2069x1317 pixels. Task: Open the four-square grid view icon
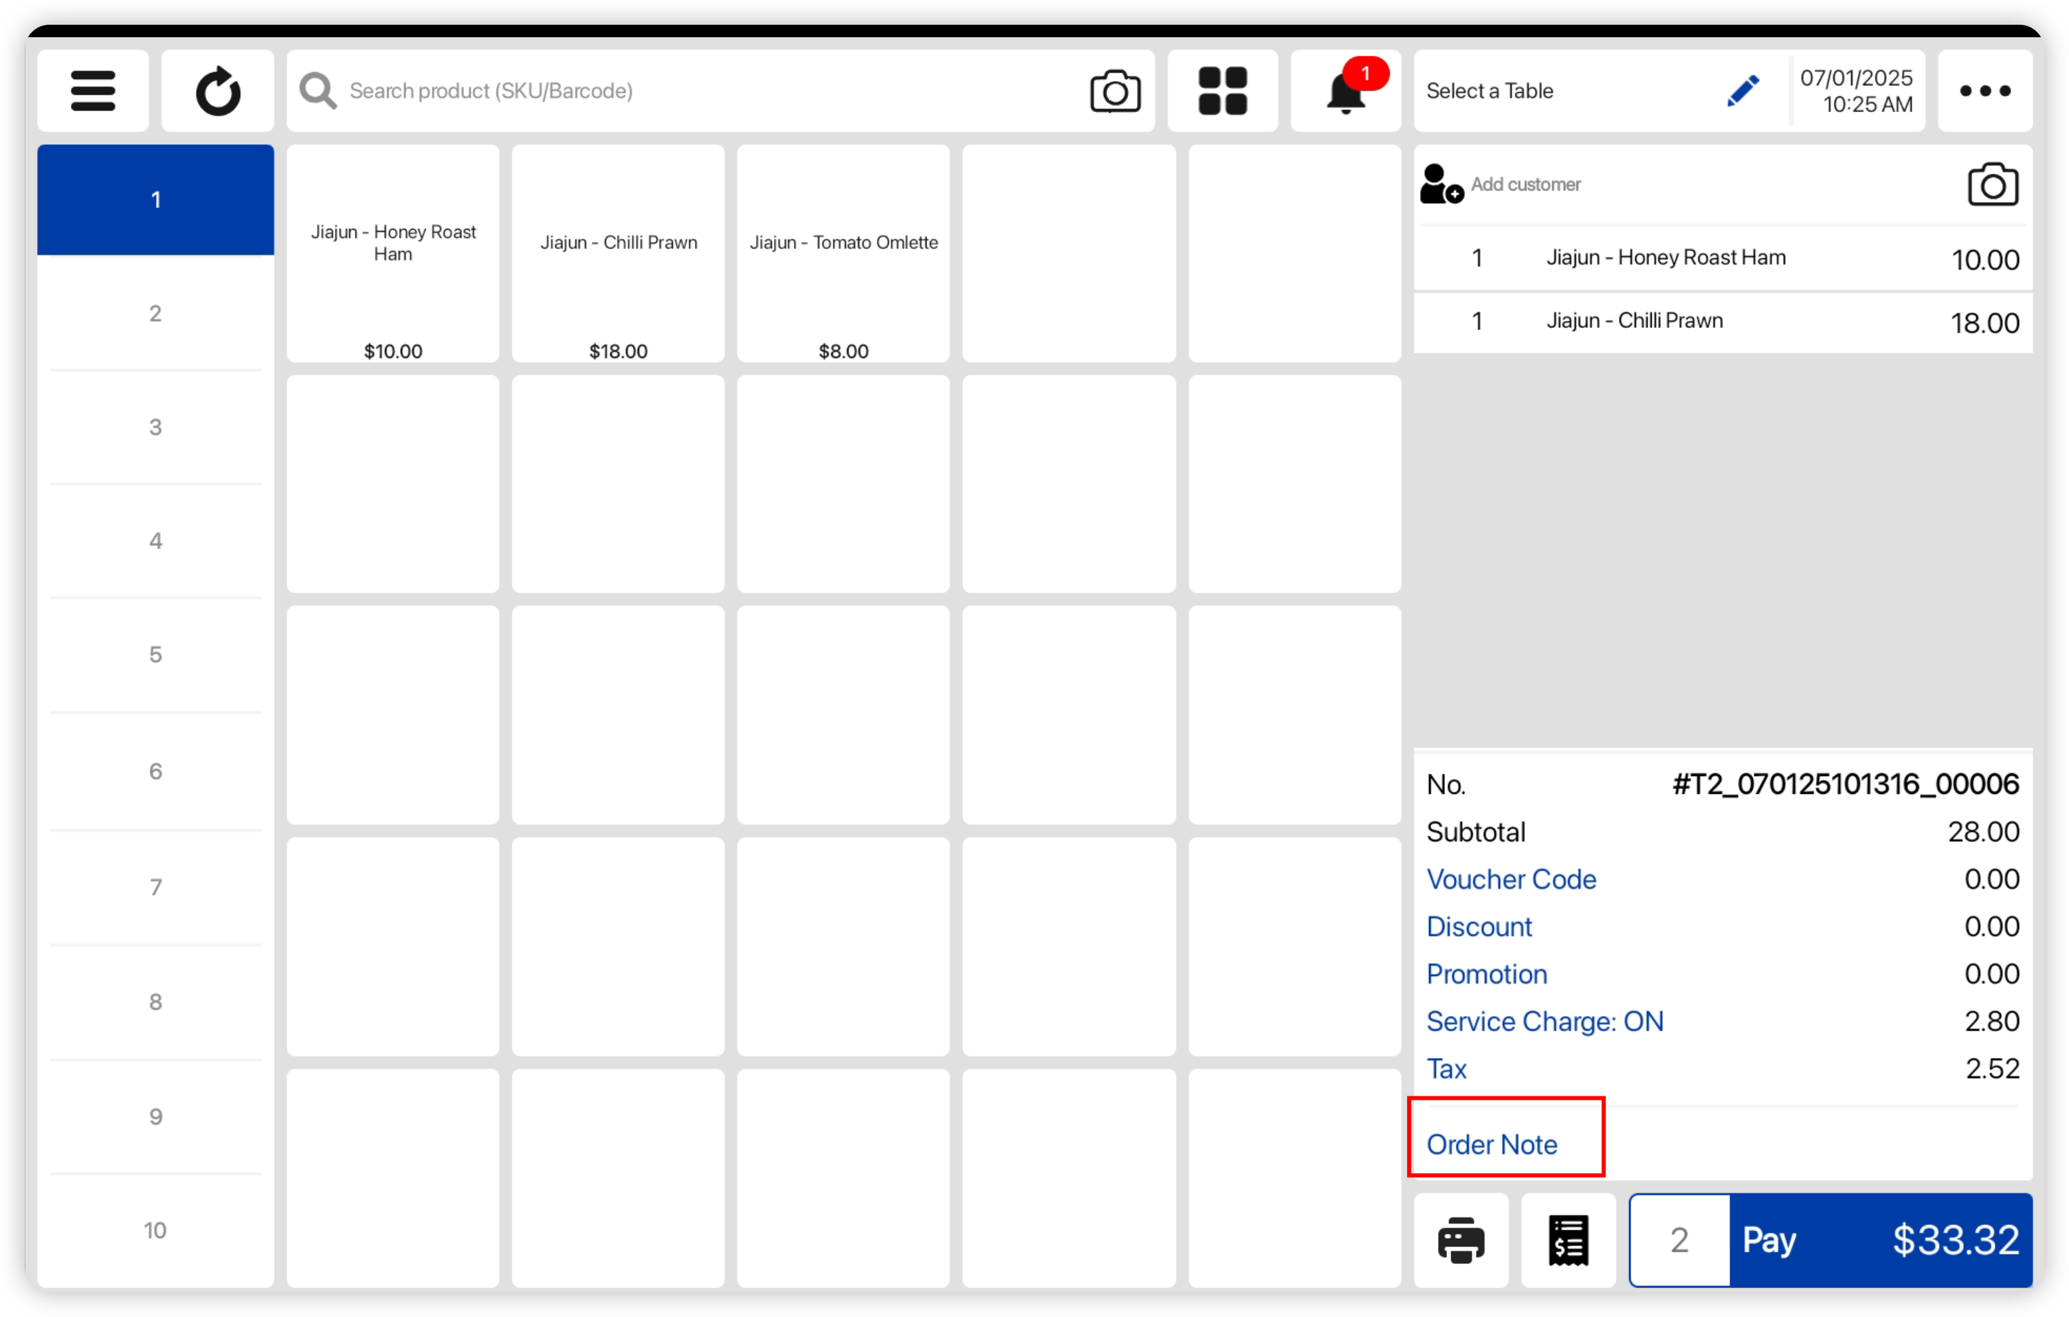(x=1222, y=91)
